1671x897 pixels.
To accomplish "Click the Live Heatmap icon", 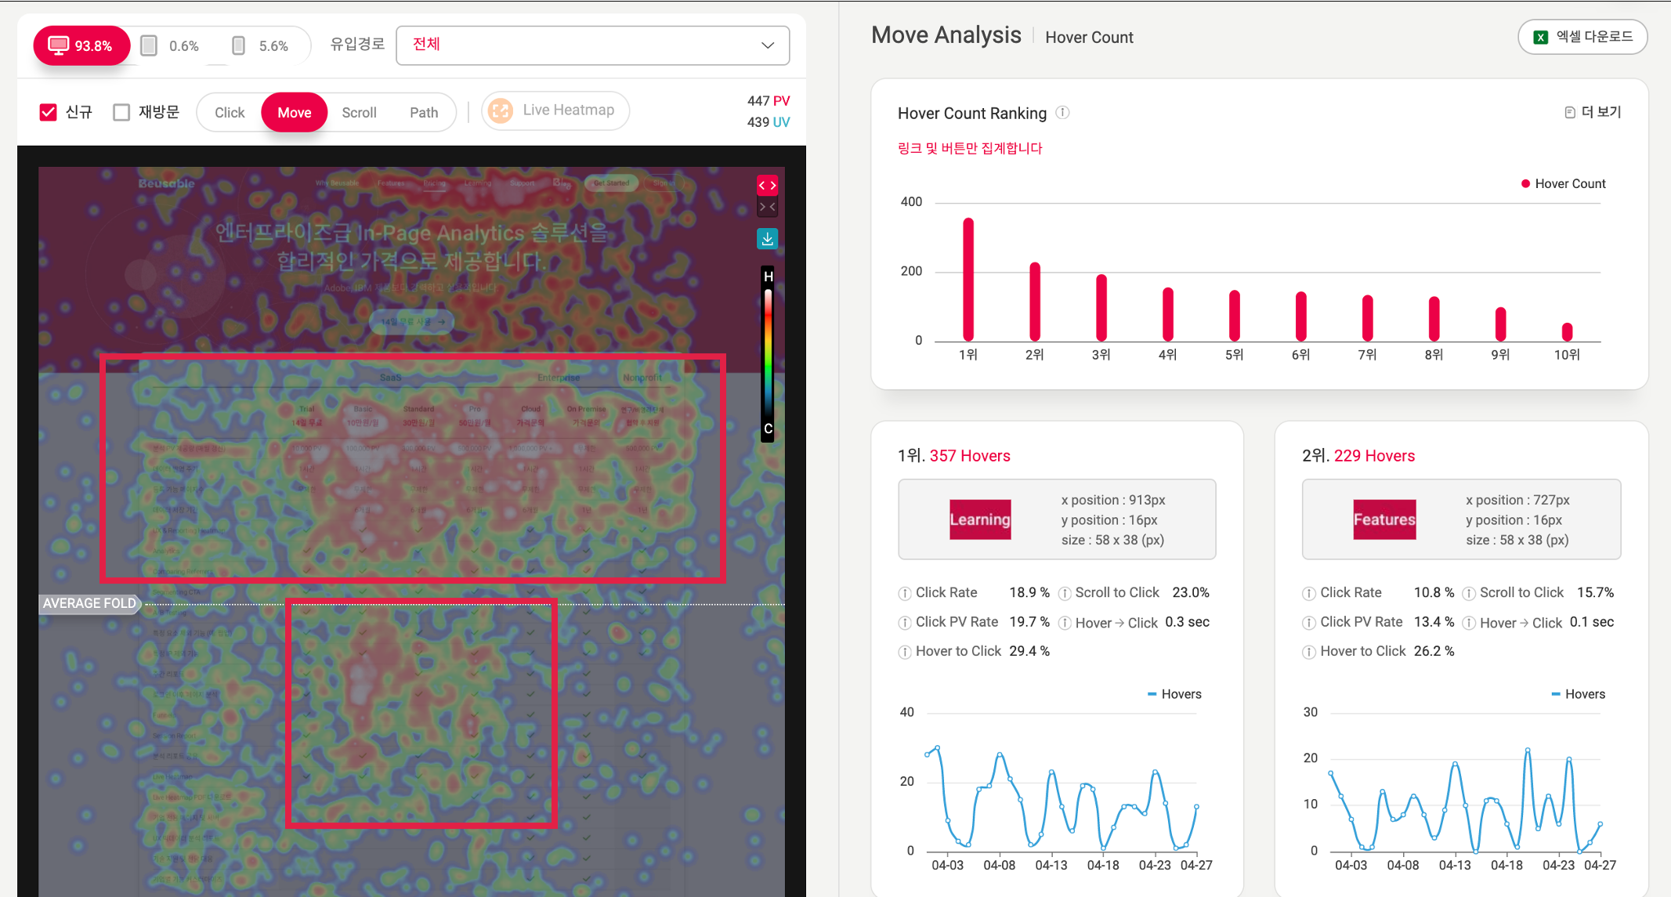I will [x=501, y=110].
